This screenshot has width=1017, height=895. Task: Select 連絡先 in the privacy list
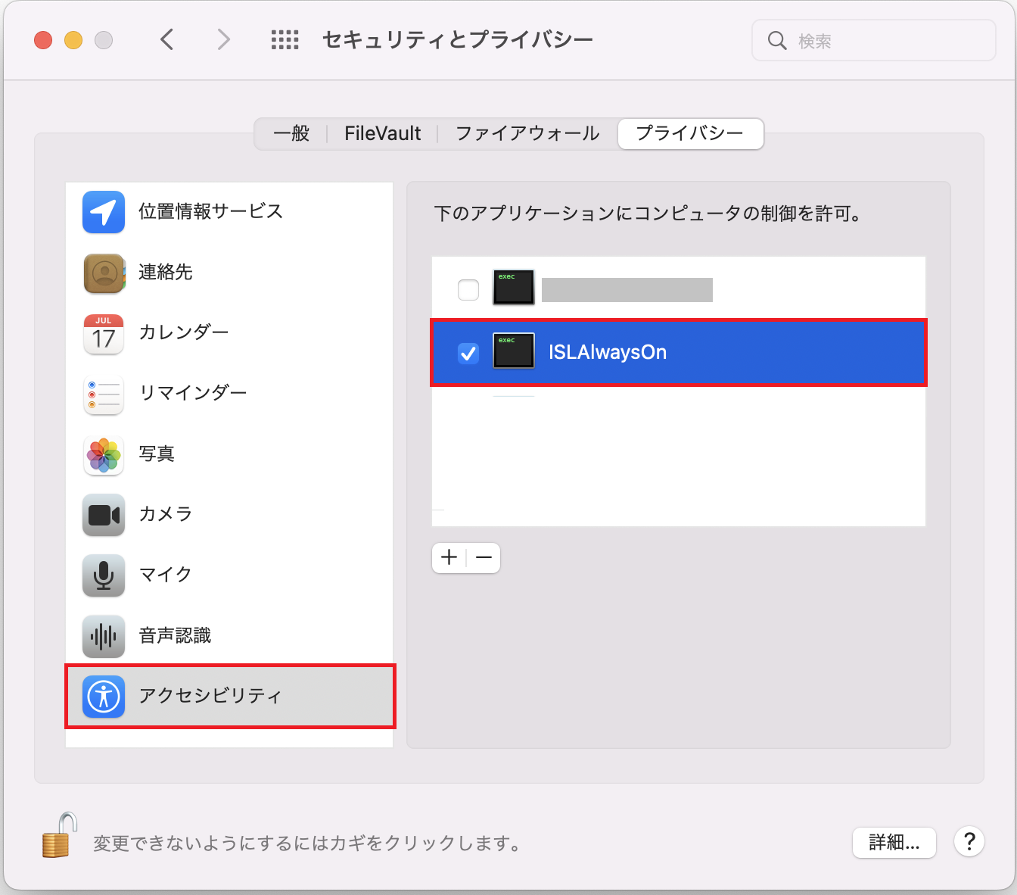click(x=229, y=273)
